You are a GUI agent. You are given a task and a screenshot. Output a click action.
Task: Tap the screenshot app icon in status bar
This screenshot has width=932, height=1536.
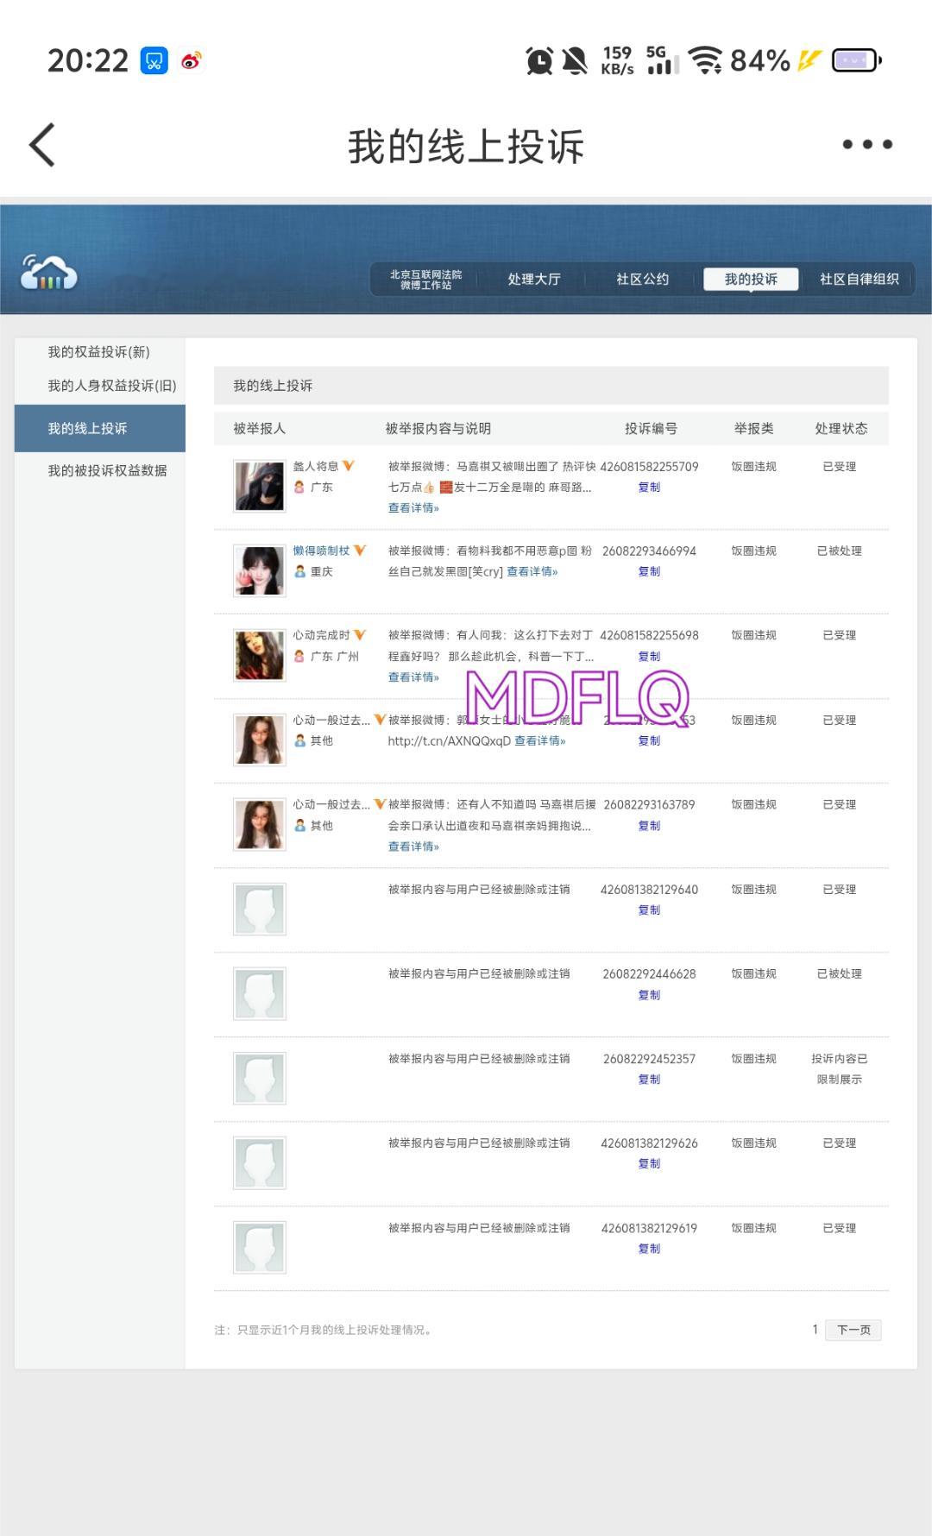tap(154, 60)
